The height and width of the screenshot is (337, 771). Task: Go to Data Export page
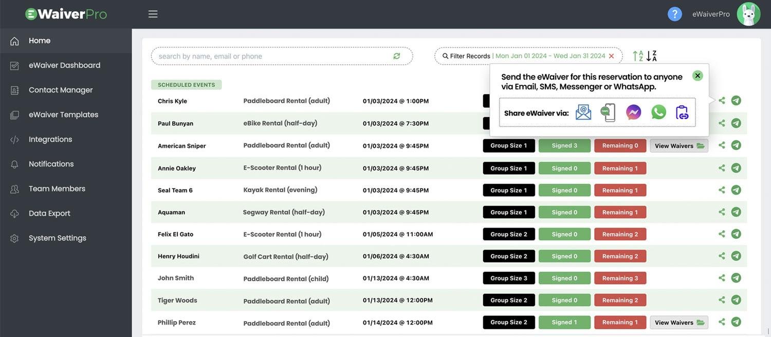(x=49, y=213)
